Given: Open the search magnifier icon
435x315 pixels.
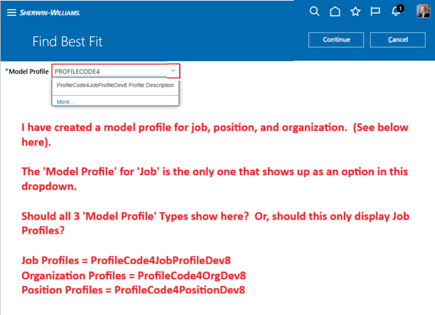Looking at the screenshot, I should click(x=314, y=12).
